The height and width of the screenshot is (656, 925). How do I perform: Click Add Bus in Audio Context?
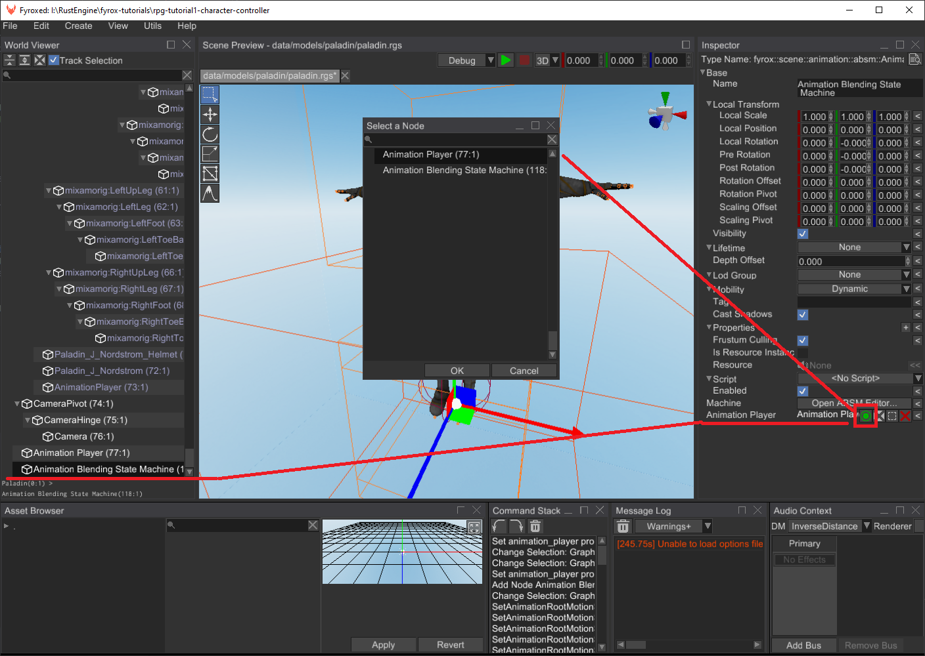803,646
